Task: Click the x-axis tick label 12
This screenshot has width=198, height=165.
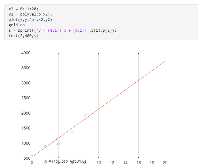Action: (x=112, y=163)
